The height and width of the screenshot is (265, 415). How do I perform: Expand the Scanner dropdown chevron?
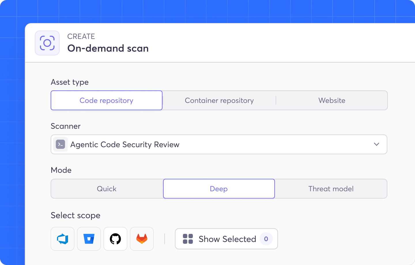376,144
